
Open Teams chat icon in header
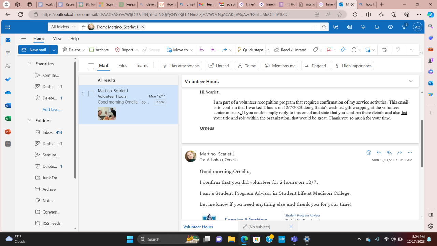[336, 27]
